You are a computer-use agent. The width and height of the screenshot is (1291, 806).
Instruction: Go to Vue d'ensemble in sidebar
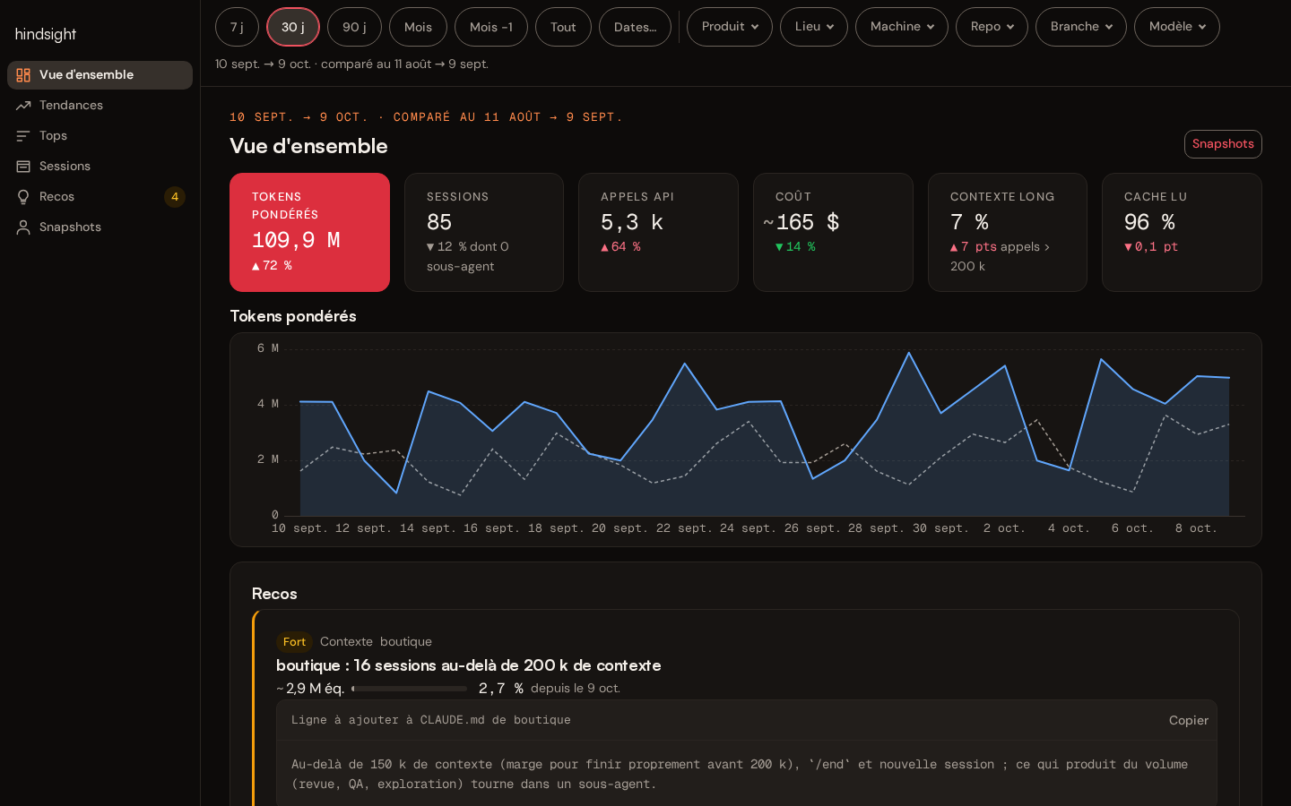(100, 75)
